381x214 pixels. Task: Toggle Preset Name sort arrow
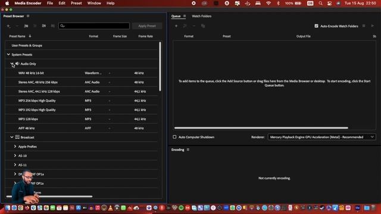30,36
